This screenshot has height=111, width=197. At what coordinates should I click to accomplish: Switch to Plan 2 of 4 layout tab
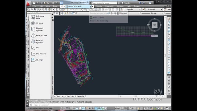coord(61,97)
